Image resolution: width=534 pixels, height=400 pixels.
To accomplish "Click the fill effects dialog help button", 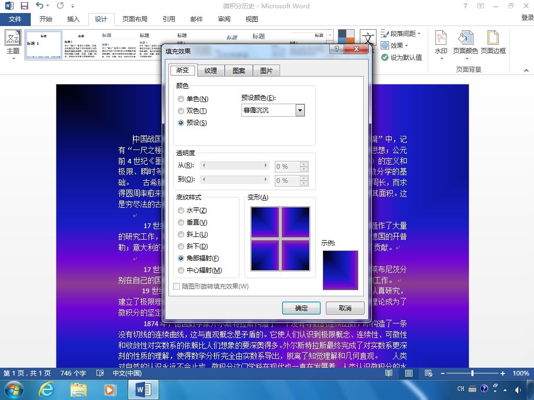I will coord(337,49).
